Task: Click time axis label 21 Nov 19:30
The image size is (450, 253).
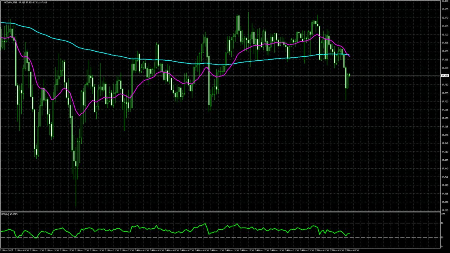Action: click(98, 250)
